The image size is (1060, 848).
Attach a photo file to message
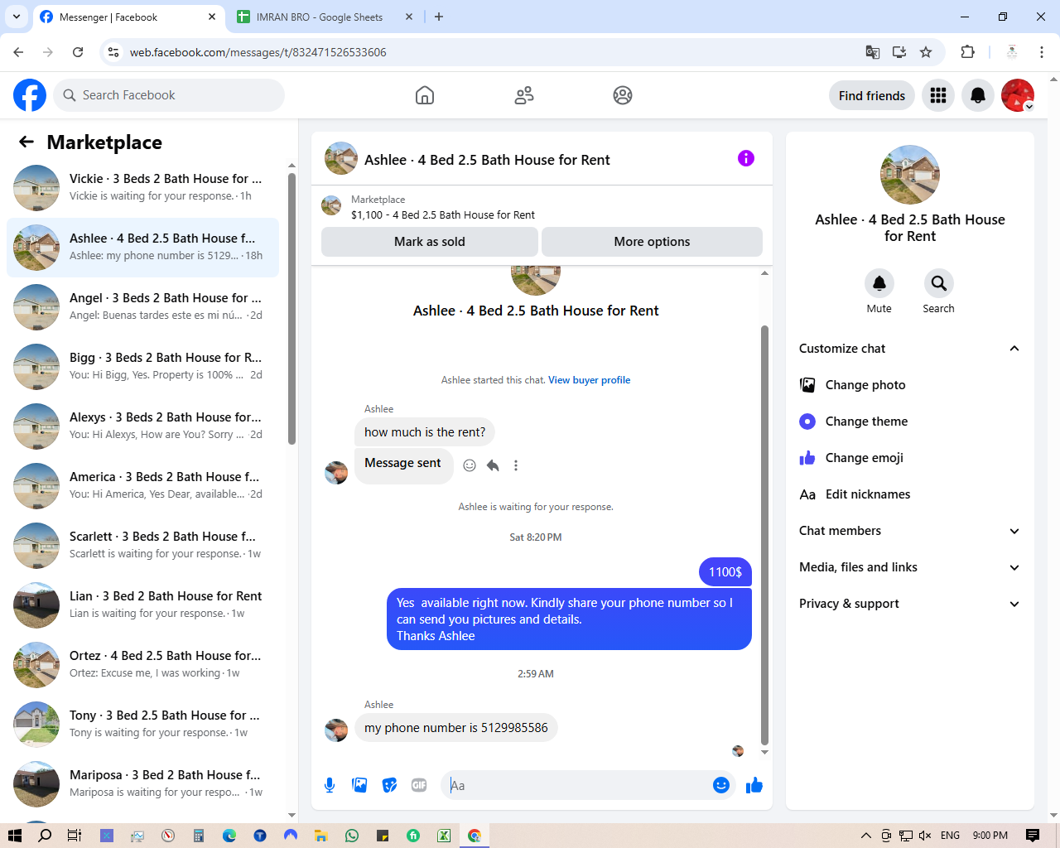(359, 785)
